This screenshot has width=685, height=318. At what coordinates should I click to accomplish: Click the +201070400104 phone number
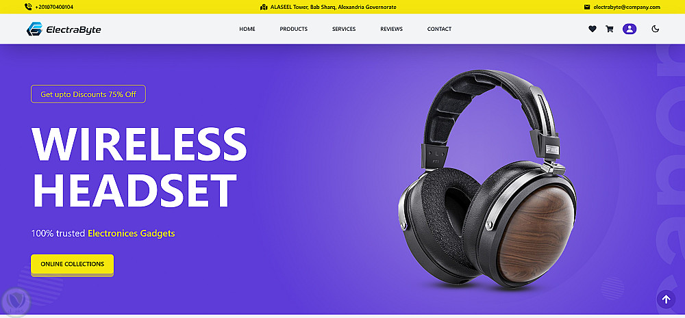(x=54, y=7)
